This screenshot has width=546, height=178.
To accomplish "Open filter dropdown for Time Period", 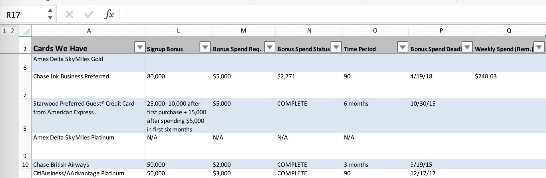I will coord(403,47).
